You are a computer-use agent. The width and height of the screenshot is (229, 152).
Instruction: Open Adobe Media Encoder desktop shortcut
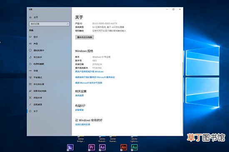70,147
